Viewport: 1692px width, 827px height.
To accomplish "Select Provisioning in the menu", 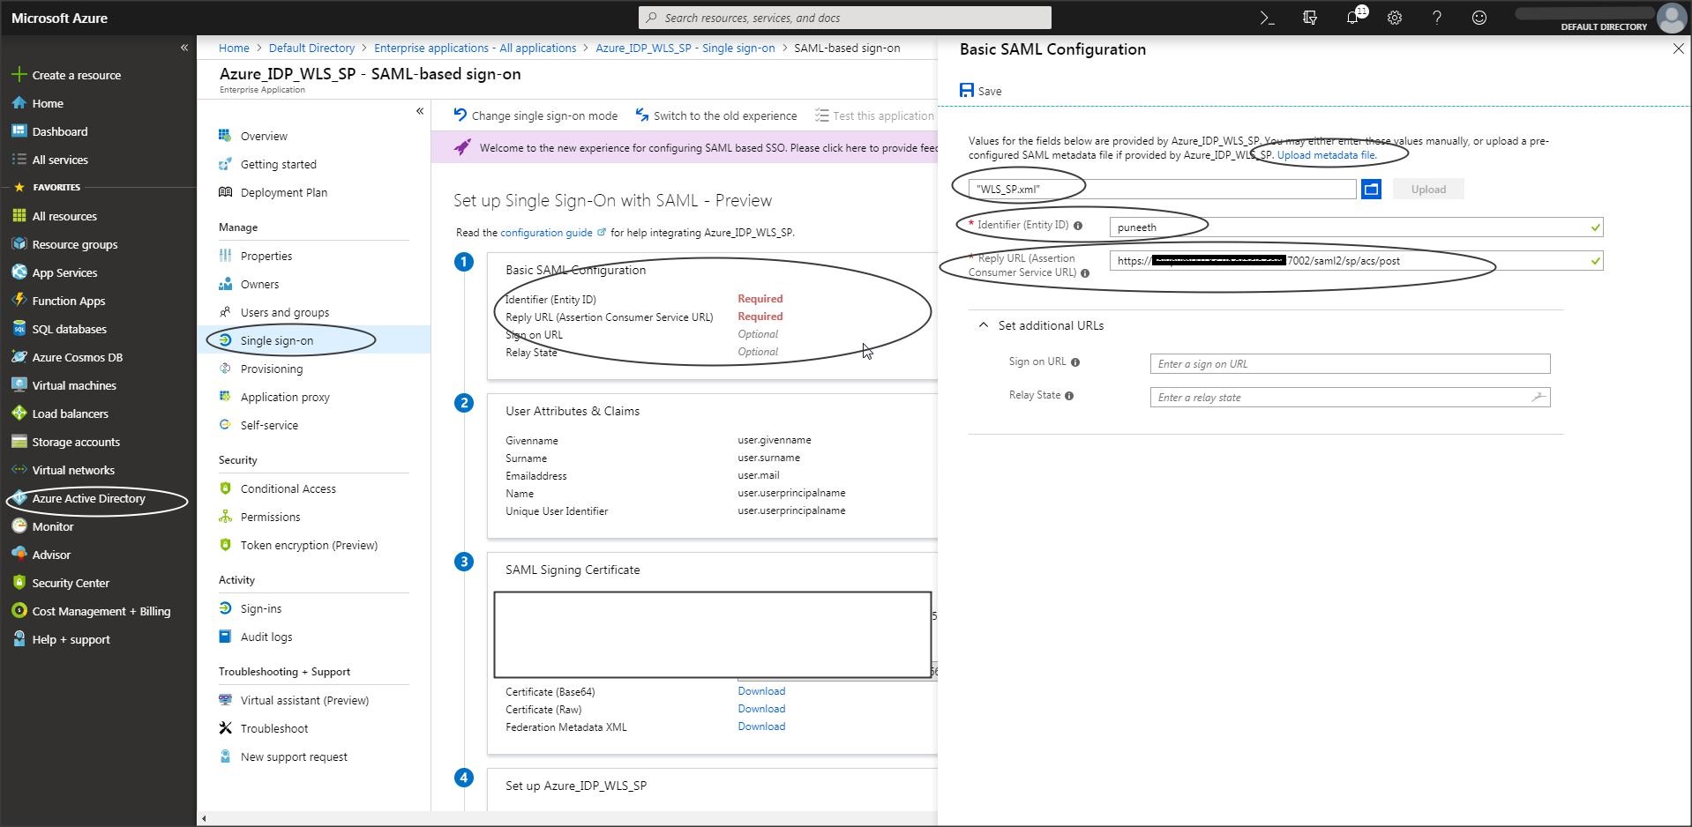I will (x=272, y=369).
